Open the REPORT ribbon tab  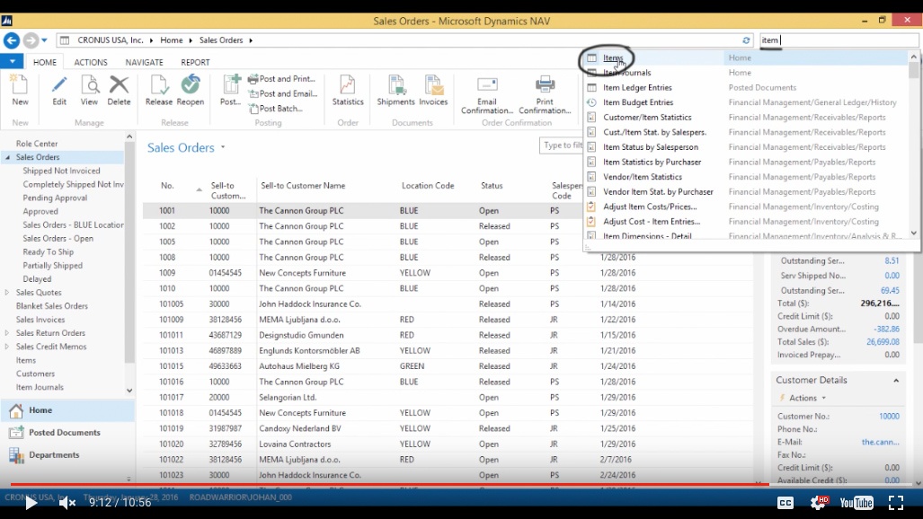(195, 62)
